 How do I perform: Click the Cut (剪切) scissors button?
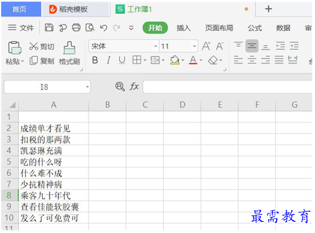click(42, 46)
